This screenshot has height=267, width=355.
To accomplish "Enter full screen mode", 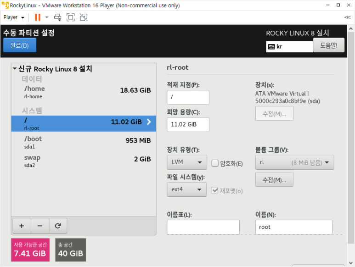I will (x=71, y=17).
